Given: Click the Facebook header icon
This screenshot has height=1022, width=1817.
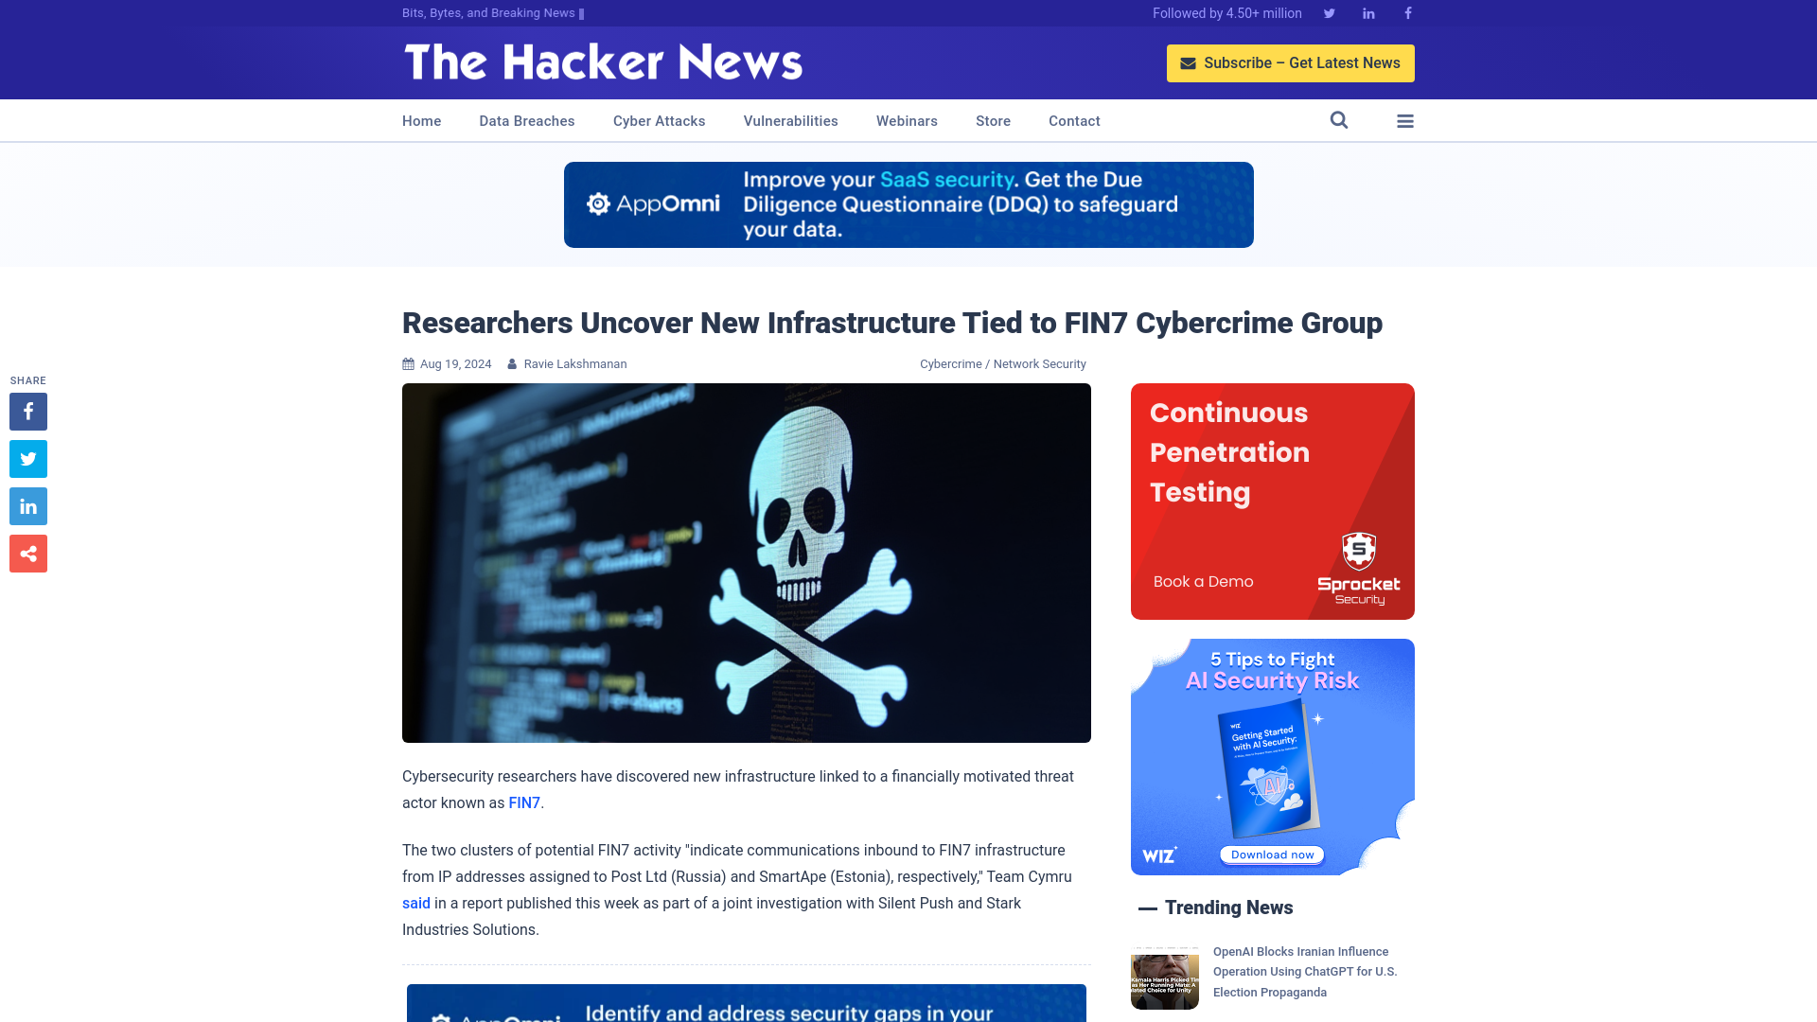Looking at the screenshot, I should coord(1407,12).
